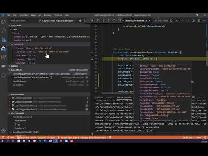The image size is (208, 156).
Task: Open the Terminal menu
Action: coord(58,15)
